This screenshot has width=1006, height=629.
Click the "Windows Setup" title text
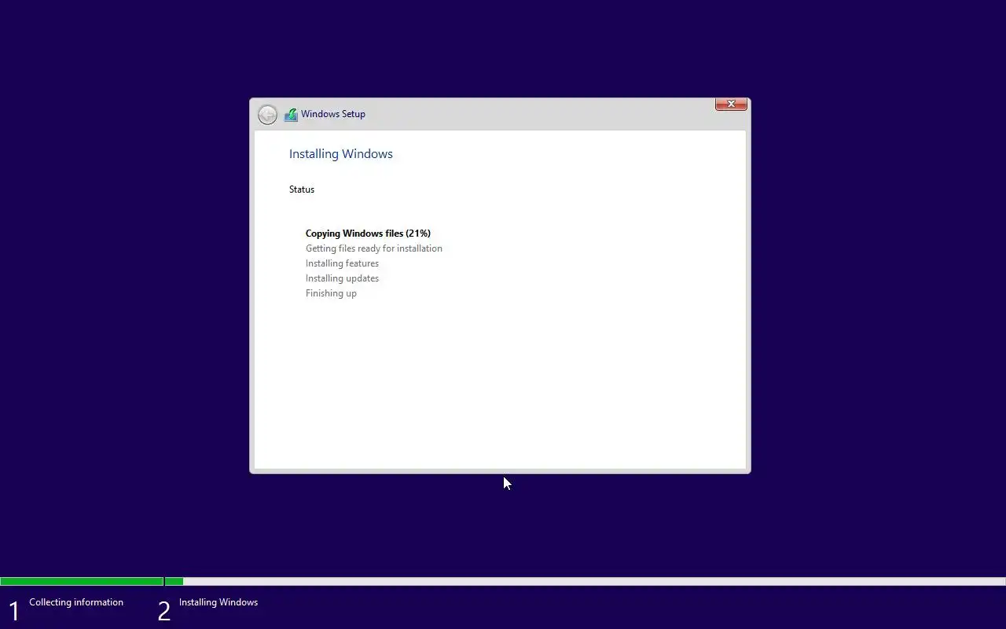333,114
